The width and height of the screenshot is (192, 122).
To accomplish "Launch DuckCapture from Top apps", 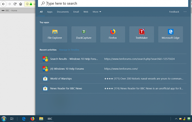I will click(84, 34).
